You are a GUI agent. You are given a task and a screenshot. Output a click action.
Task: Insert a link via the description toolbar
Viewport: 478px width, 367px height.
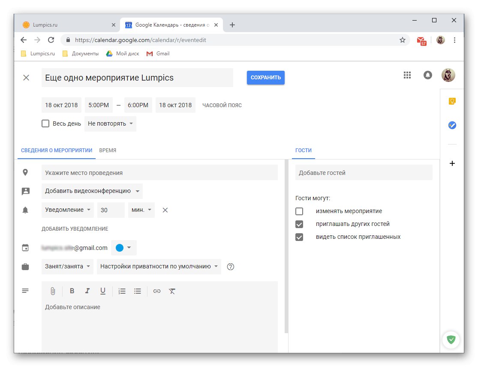[156, 291]
